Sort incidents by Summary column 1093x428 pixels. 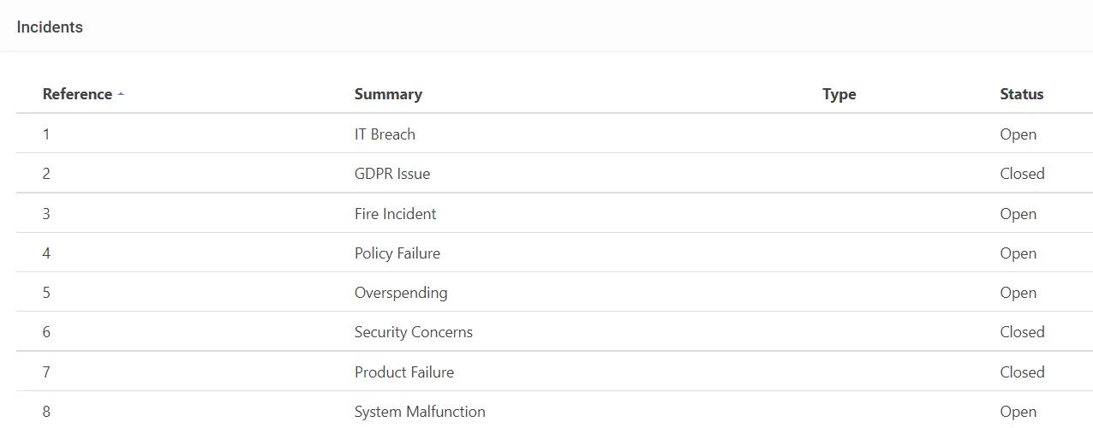(x=388, y=94)
